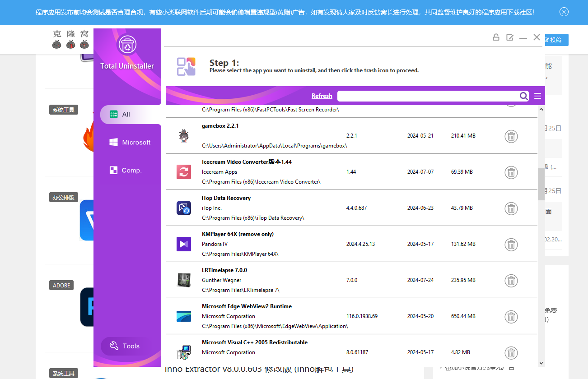Click the Visual C++ 2005 installer icon
The image size is (588, 379).
coord(184,352)
